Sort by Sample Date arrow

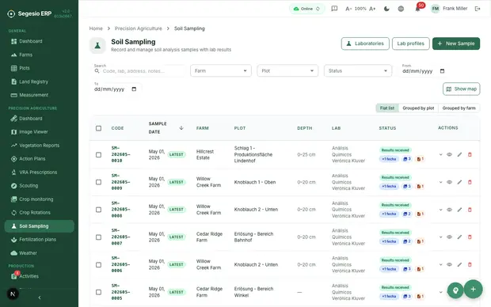click(x=181, y=128)
